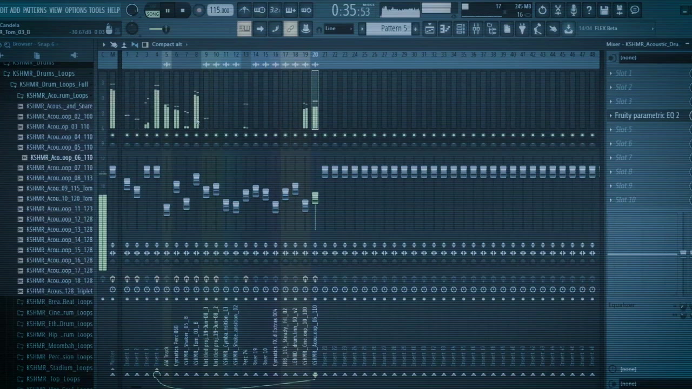Open the mixer view icon
The width and height of the screenshot is (692, 389).
point(476,29)
